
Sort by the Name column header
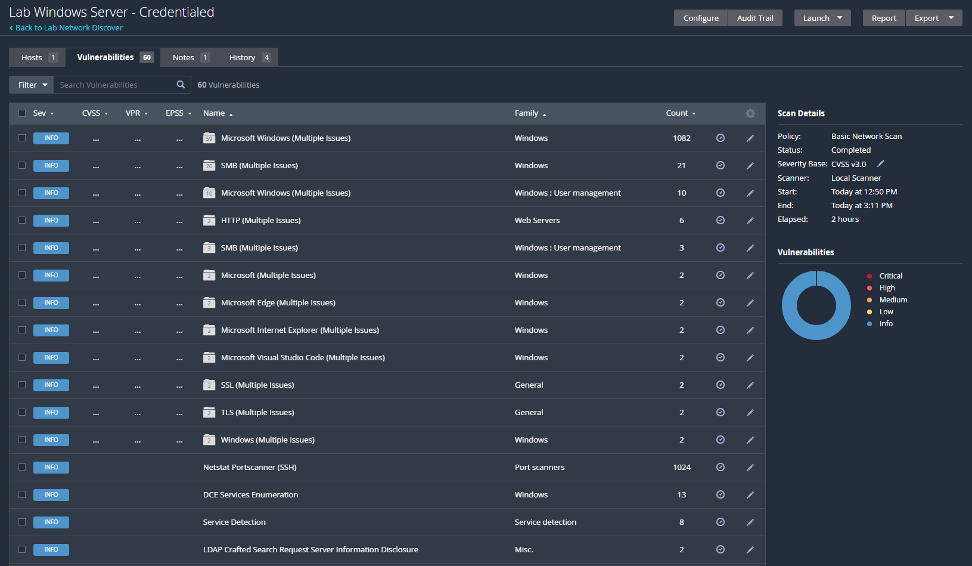click(x=218, y=113)
